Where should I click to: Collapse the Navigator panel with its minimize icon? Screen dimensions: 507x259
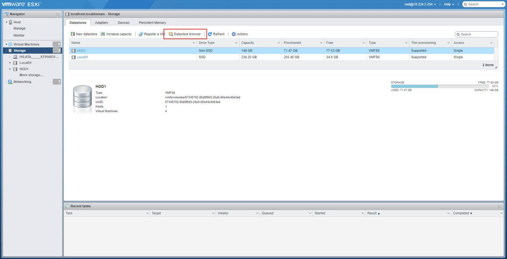[x=58, y=14]
